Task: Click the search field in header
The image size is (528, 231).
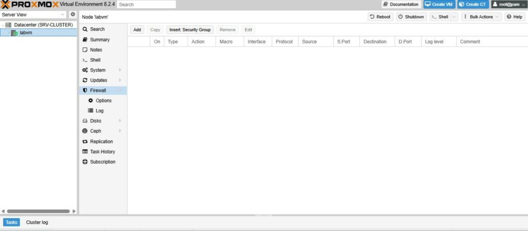Action: (146, 4)
